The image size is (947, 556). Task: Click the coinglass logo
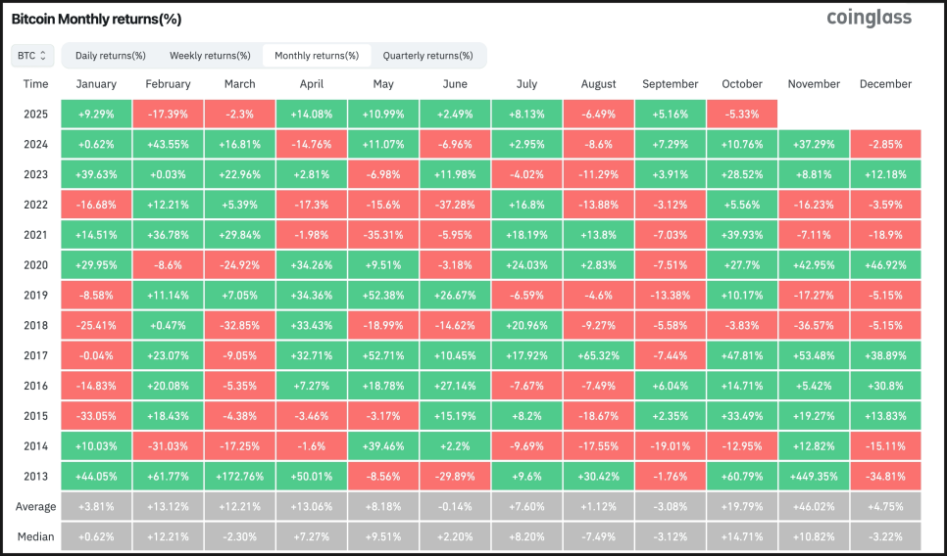click(x=869, y=19)
